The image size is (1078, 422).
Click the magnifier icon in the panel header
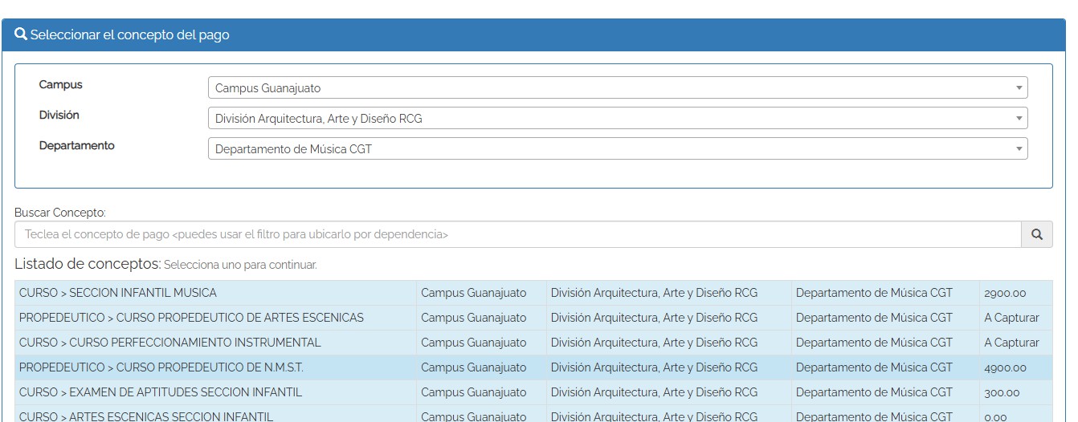point(21,34)
